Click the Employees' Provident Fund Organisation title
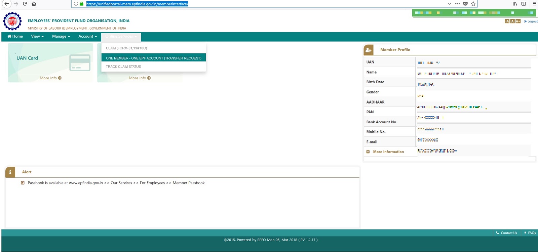The image size is (538, 252). (78, 21)
